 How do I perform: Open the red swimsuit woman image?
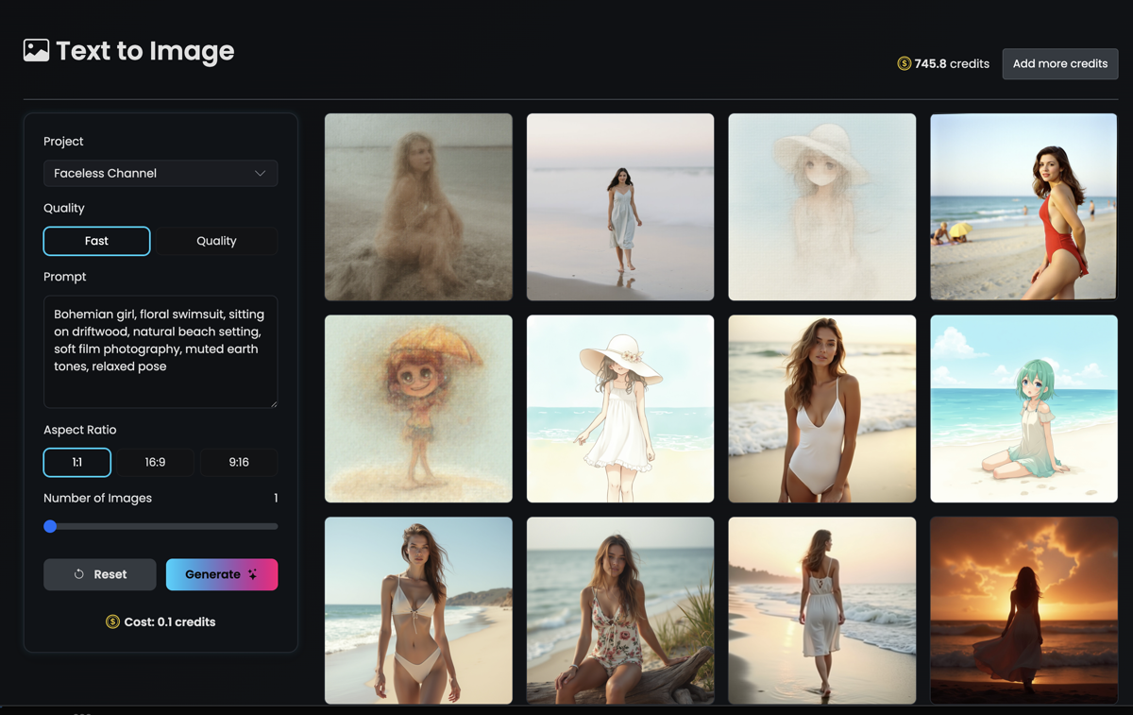1023,207
